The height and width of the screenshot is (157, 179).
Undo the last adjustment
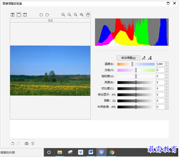[x=12, y=144]
